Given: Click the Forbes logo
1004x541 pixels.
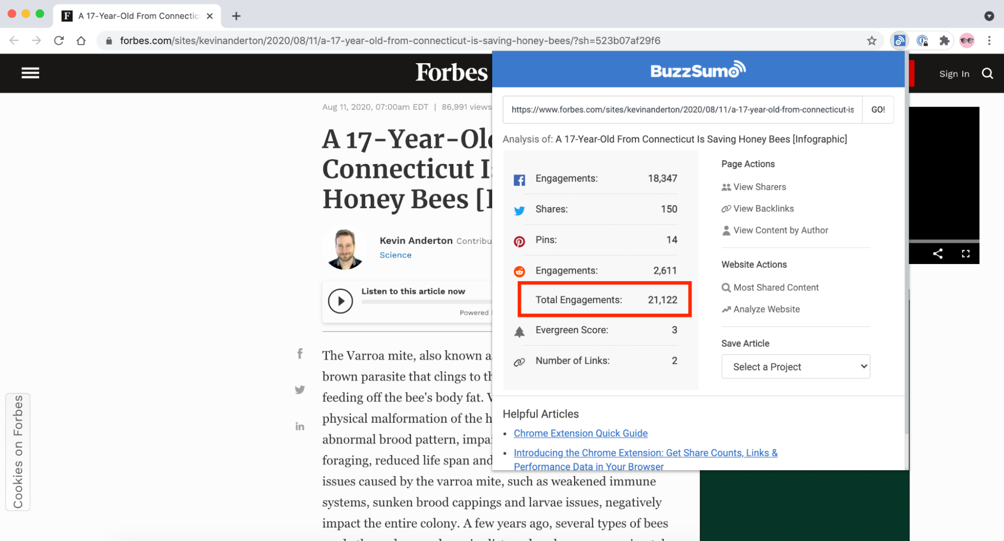Looking at the screenshot, I should pos(451,73).
